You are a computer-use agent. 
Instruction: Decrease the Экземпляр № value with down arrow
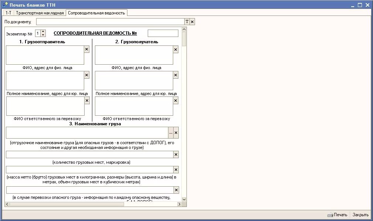pos(43,35)
